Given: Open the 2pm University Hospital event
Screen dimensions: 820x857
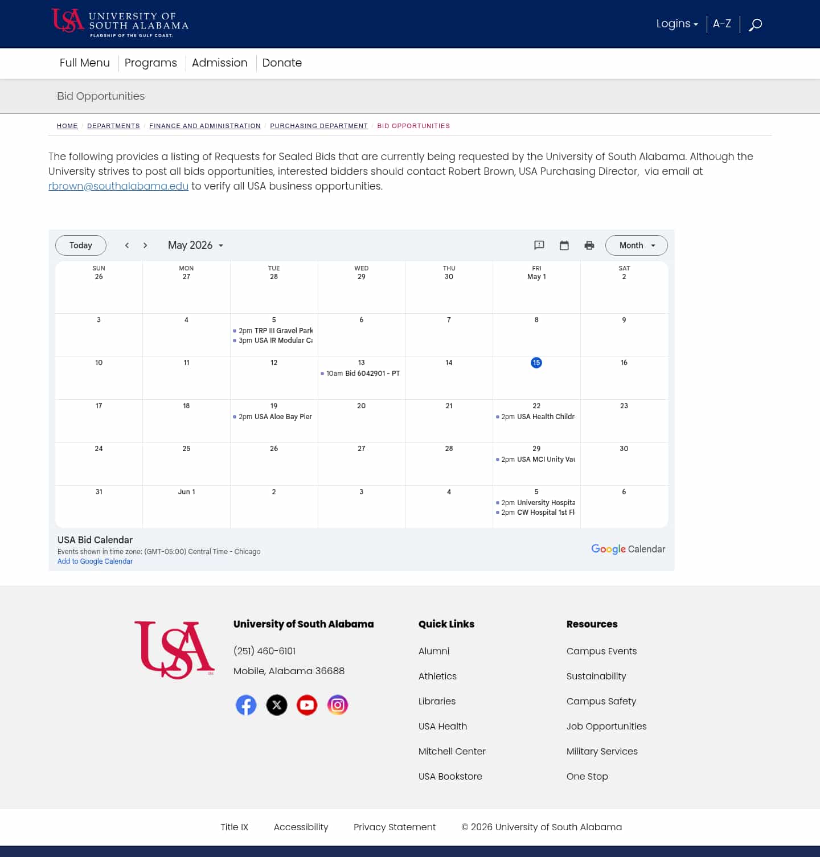Looking at the screenshot, I should click(x=536, y=503).
